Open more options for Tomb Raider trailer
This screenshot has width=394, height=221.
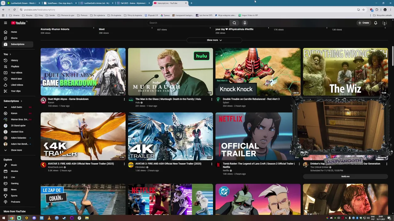(x=299, y=164)
